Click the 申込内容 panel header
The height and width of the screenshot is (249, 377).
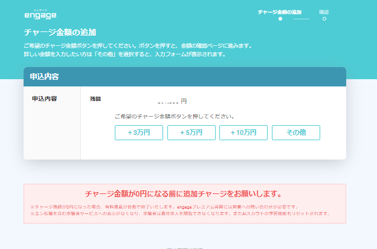coord(185,77)
